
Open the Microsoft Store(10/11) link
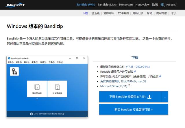[x=114, y=86]
